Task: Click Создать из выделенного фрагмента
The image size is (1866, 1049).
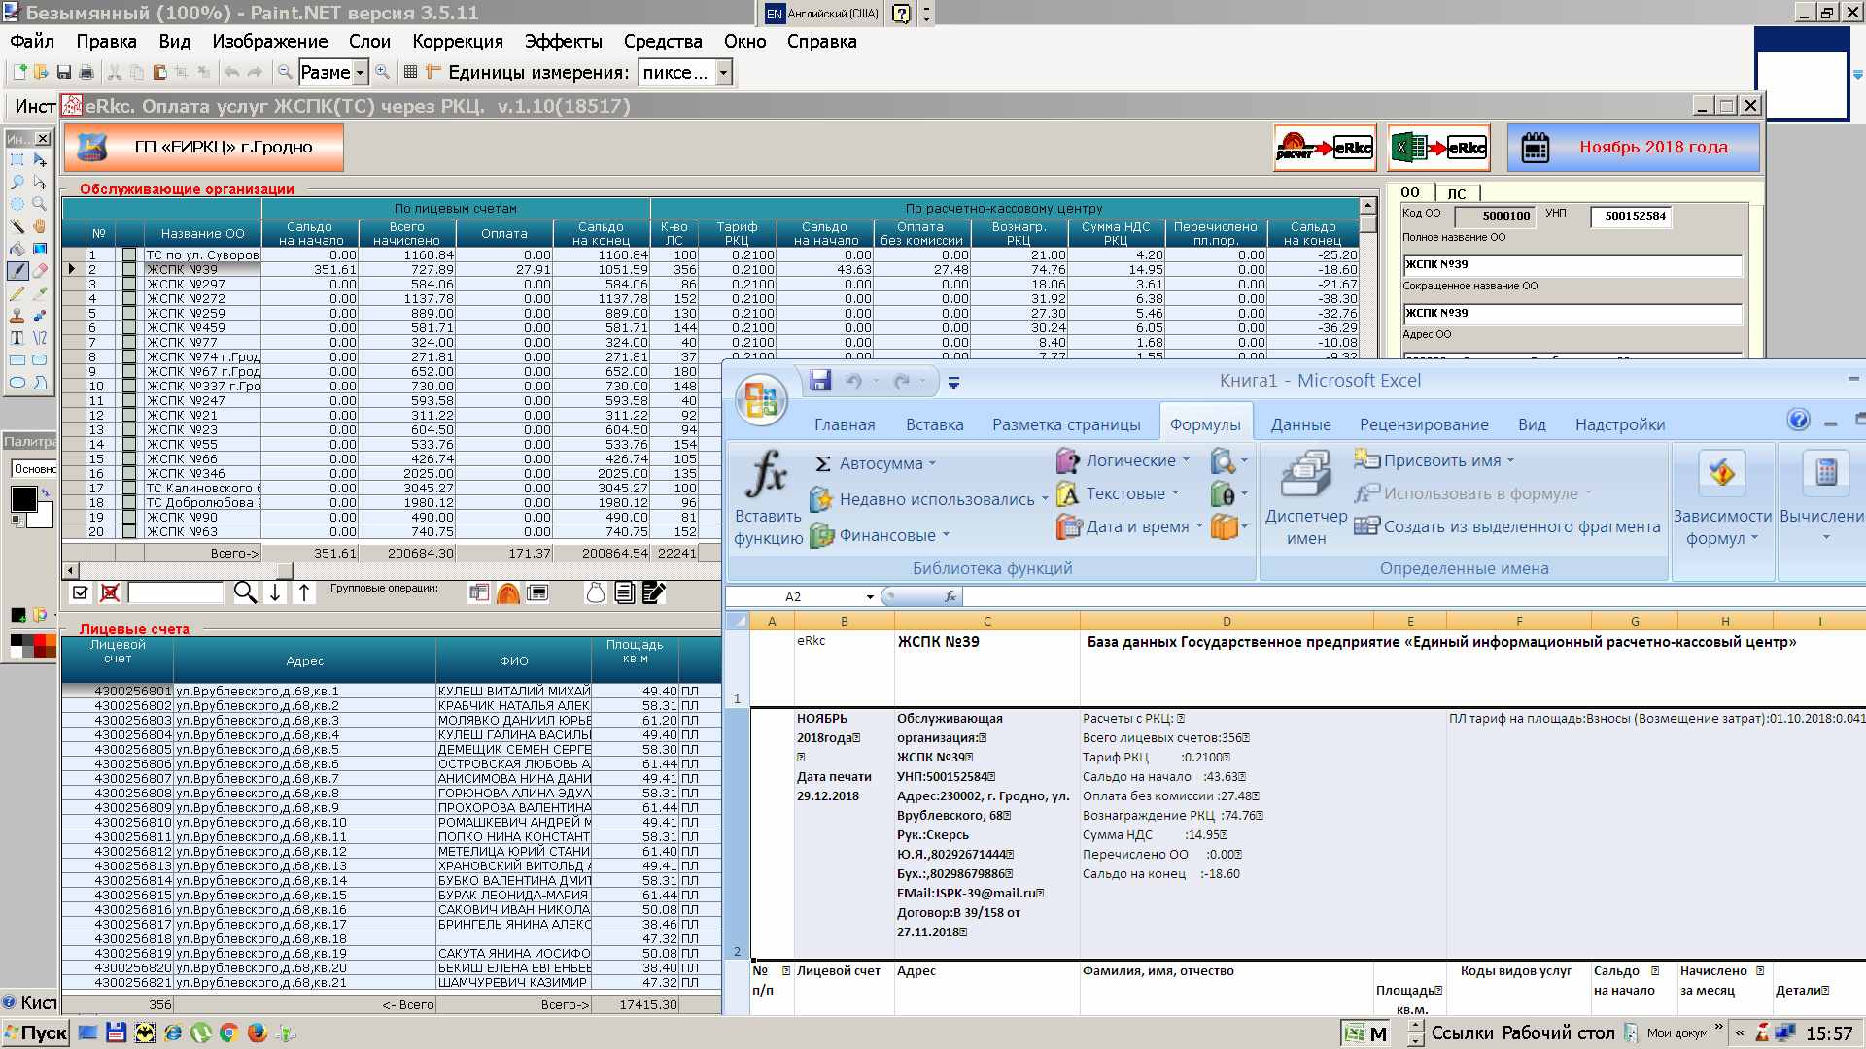Action: pyautogui.click(x=1507, y=526)
